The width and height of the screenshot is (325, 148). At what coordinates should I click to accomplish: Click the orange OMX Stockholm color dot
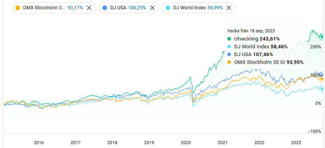coord(18,8)
